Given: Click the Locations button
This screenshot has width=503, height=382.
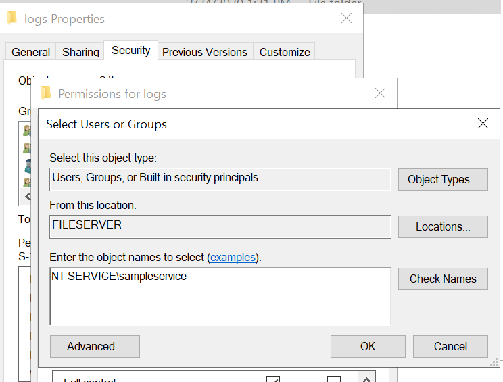Looking at the screenshot, I should point(443,226).
